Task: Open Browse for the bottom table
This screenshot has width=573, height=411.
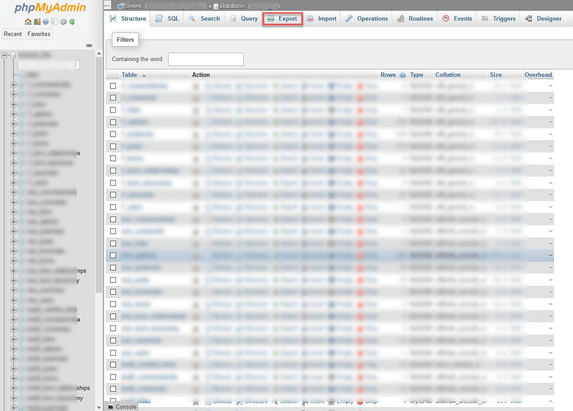Action: (219, 400)
